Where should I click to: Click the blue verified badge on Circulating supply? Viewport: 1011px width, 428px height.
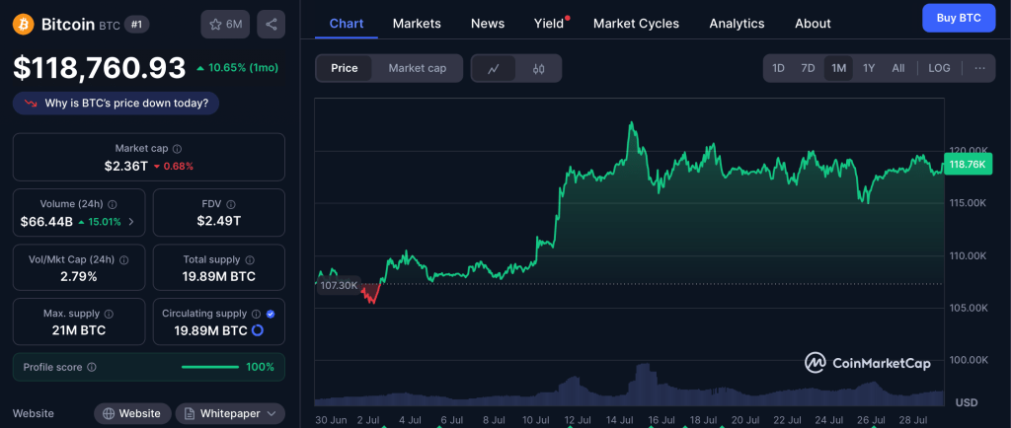point(271,314)
